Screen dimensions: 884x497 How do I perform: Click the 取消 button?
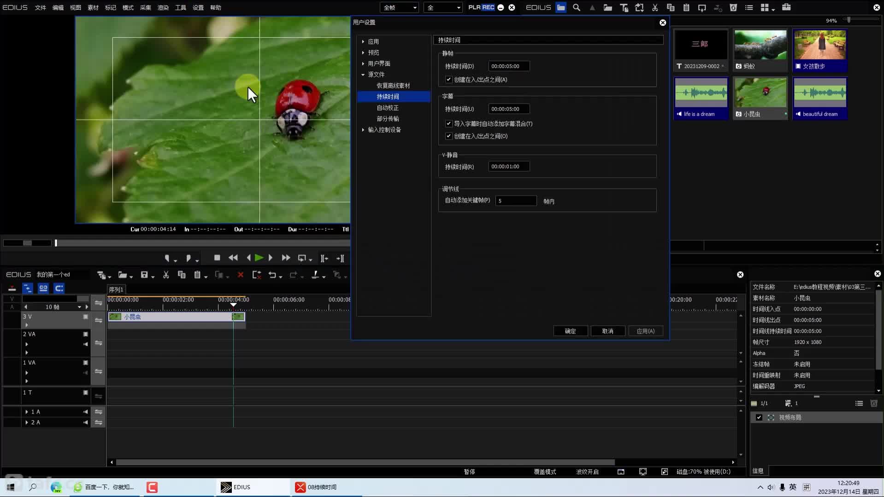click(608, 331)
